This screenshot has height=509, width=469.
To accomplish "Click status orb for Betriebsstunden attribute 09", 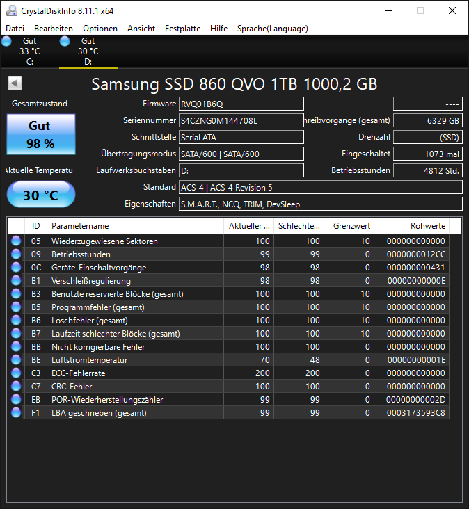I will [16, 255].
